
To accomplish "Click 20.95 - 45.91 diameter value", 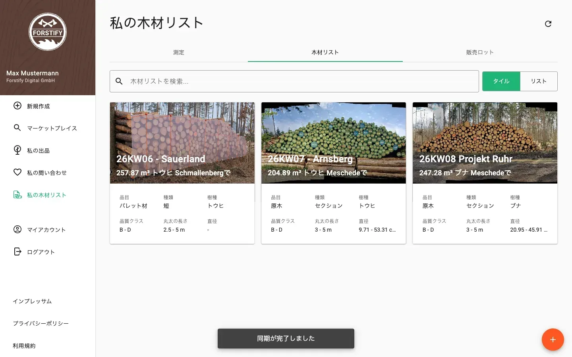I will pyautogui.click(x=529, y=230).
